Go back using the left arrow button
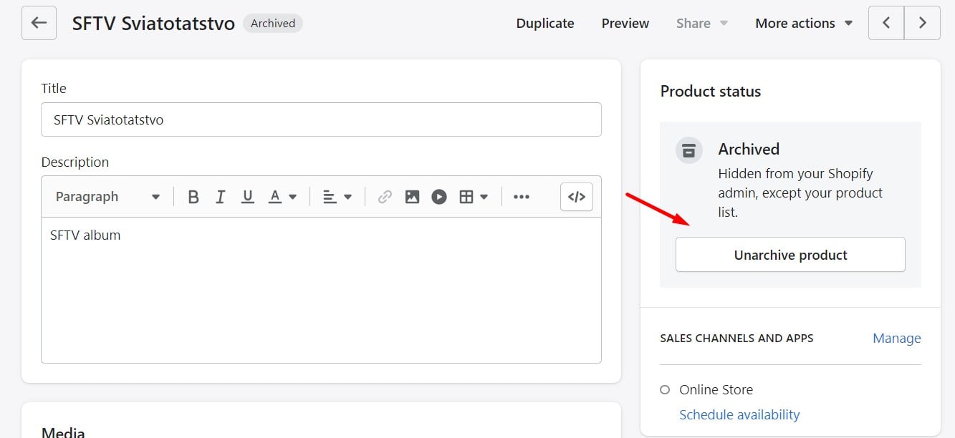The width and height of the screenshot is (955, 438). (39, 23)
